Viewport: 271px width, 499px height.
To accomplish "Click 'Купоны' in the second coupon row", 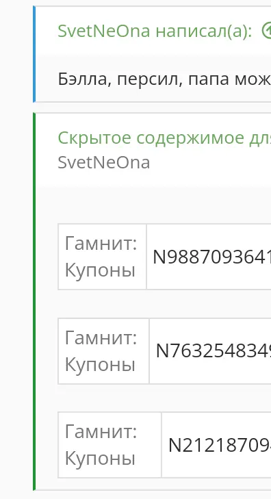I will click(x=100, y=364).
